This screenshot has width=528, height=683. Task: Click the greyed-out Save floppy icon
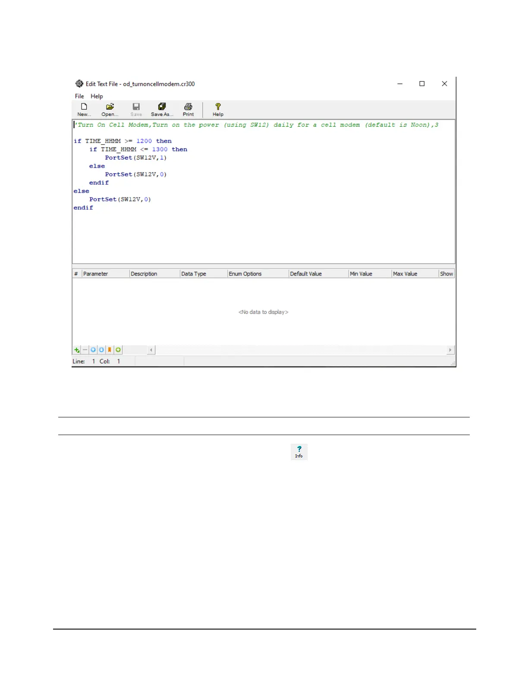pos(136,110)
